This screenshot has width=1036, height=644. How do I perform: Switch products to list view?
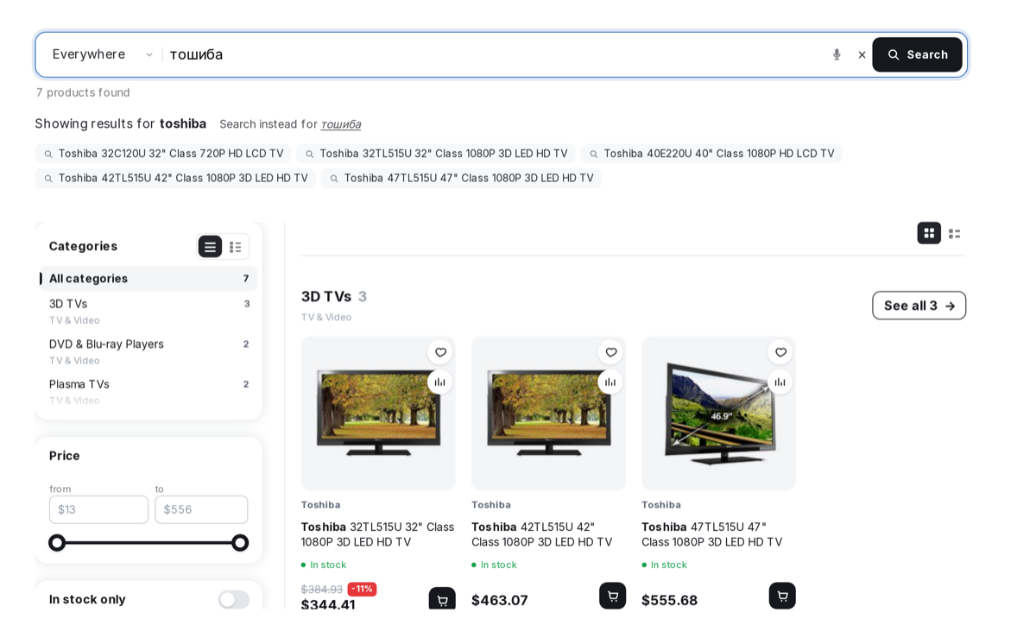click(954, 233)
